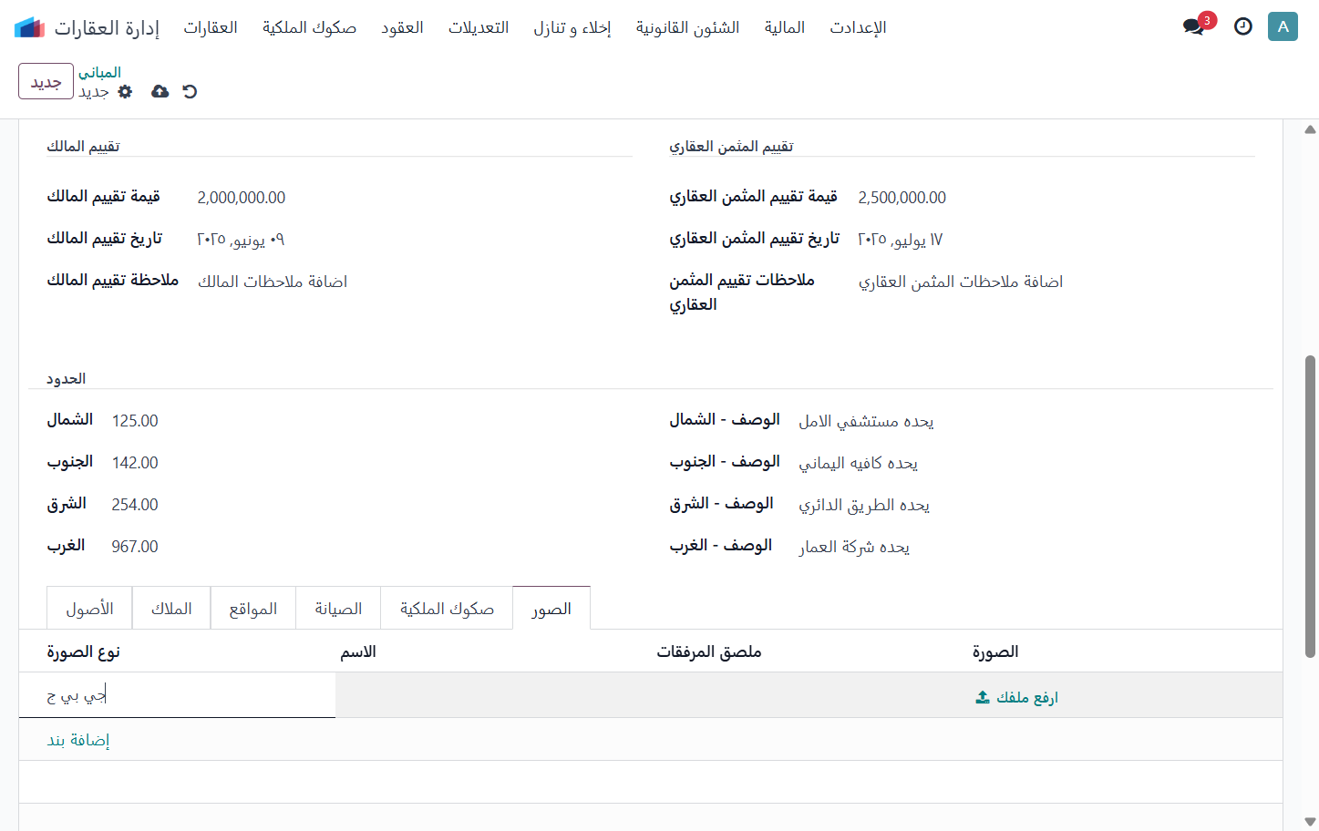The height and width of the screenshot is (831, 1319).
Task: Open the الإعدادت menu
Action: (858, 27)
